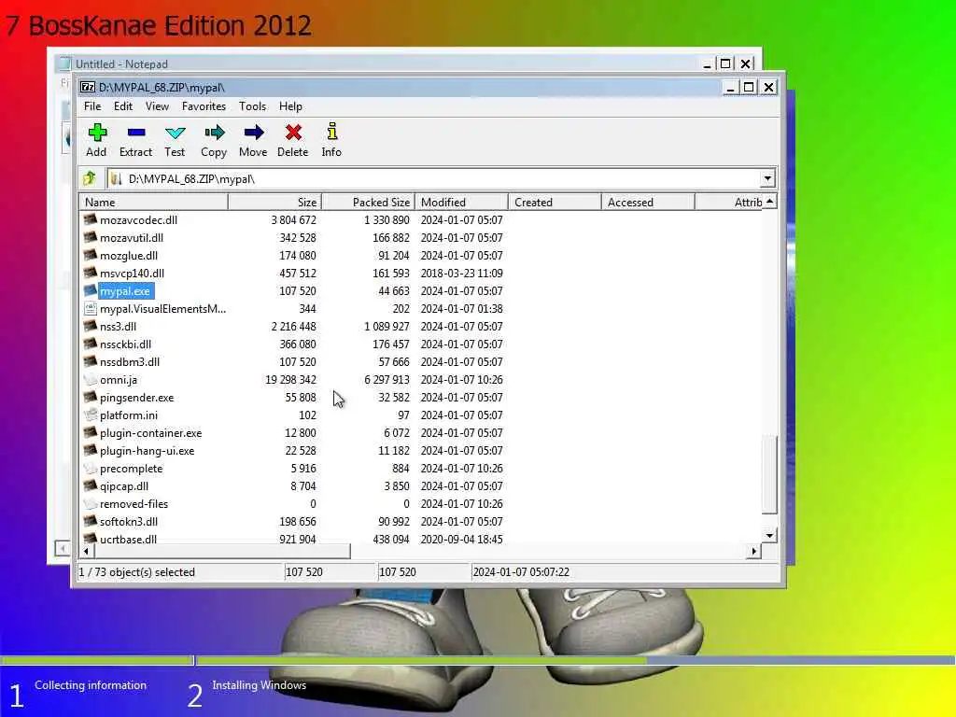
Task: Select nss3.dll in the list
Action: (x=118, y=326)
